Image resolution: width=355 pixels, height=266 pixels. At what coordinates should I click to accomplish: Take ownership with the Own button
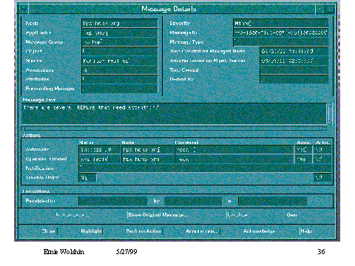tap(291, 215)
